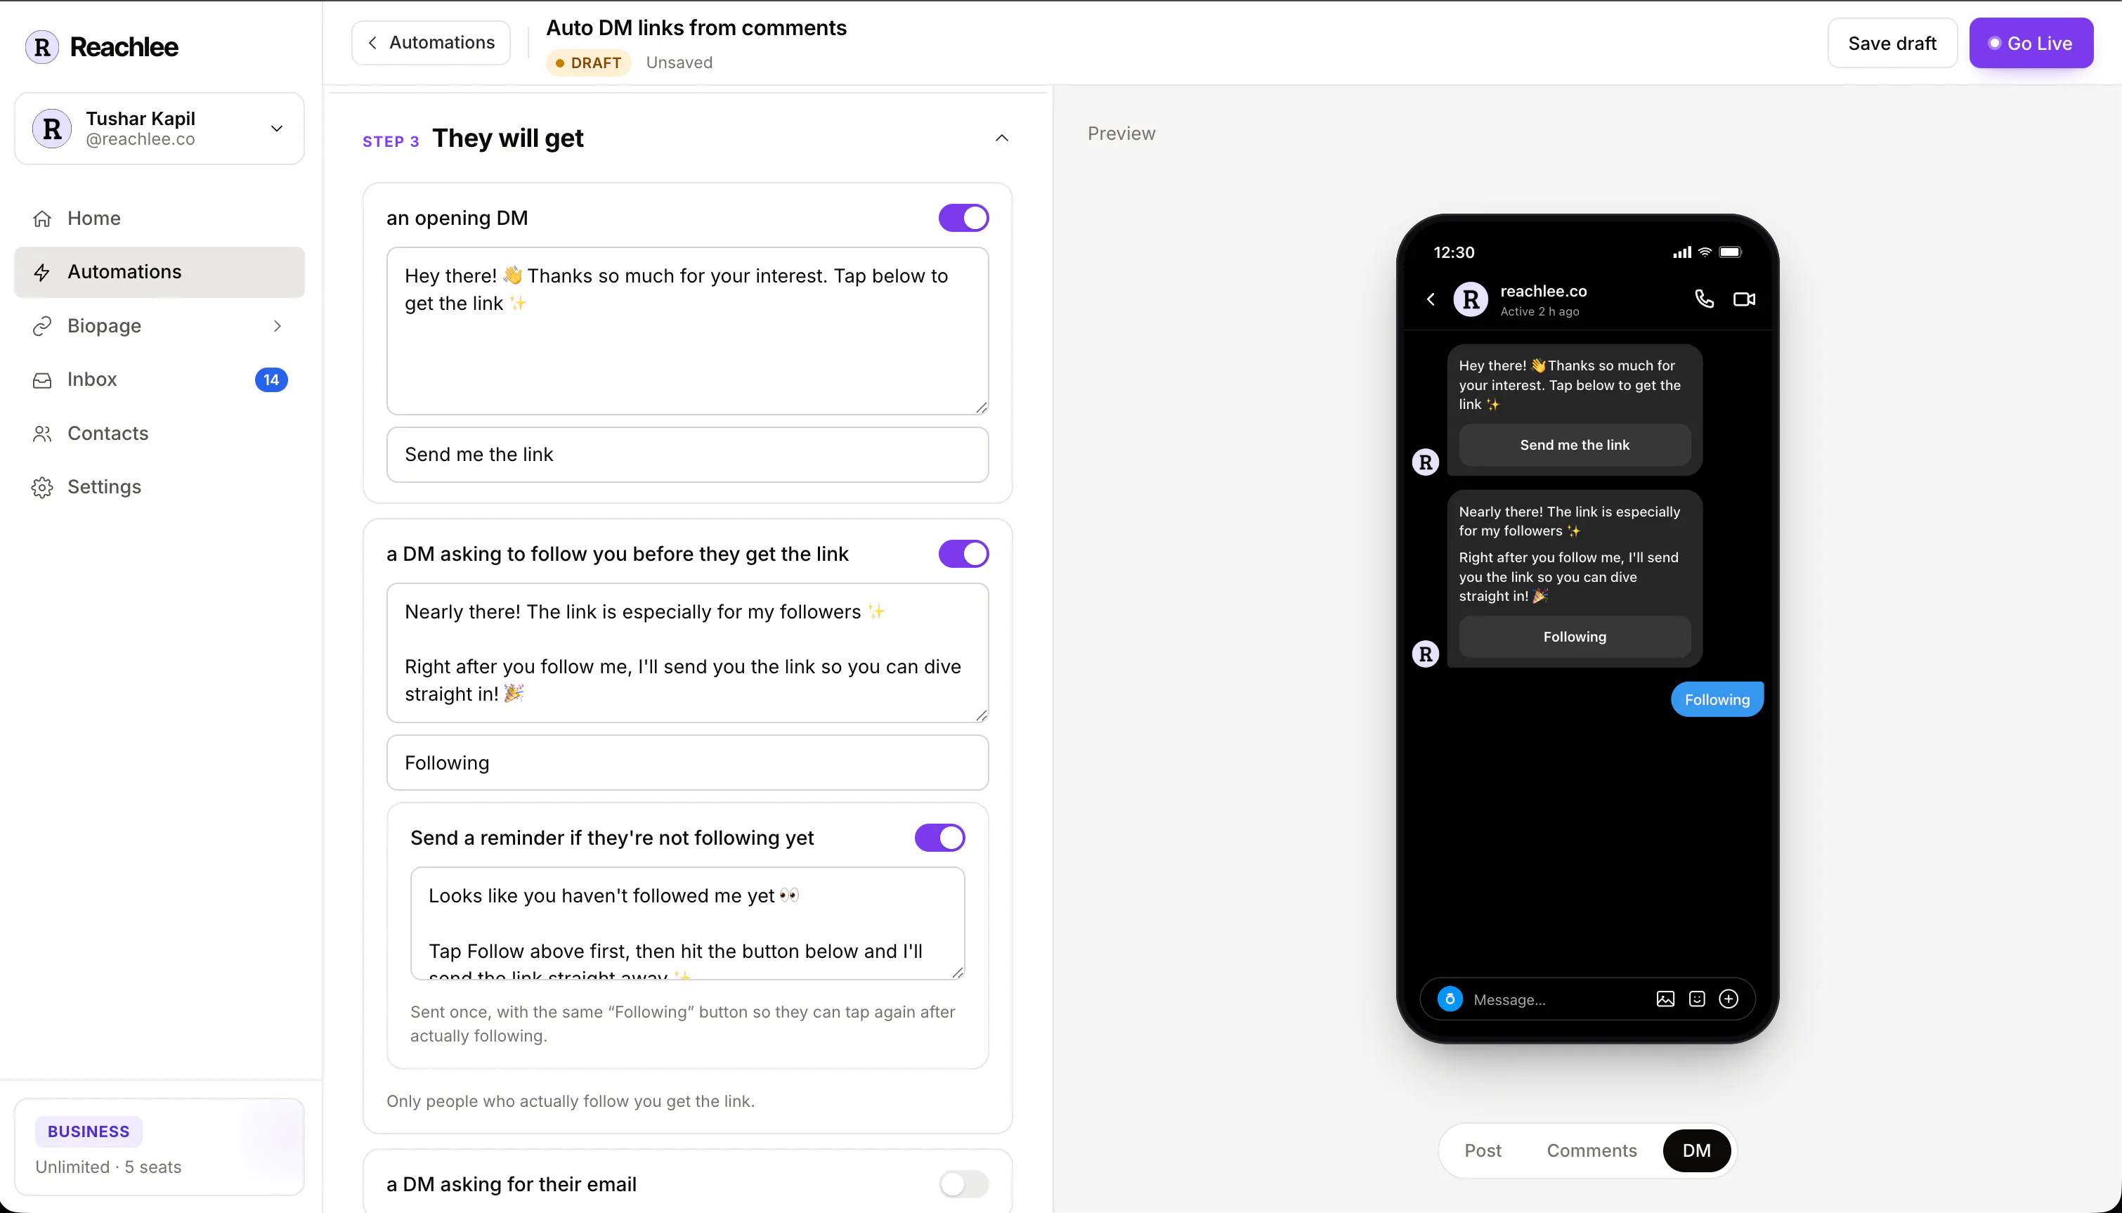Click the Inbox 14 unread badge
The image size is (2122, 1213).
[x=271, y=380]
